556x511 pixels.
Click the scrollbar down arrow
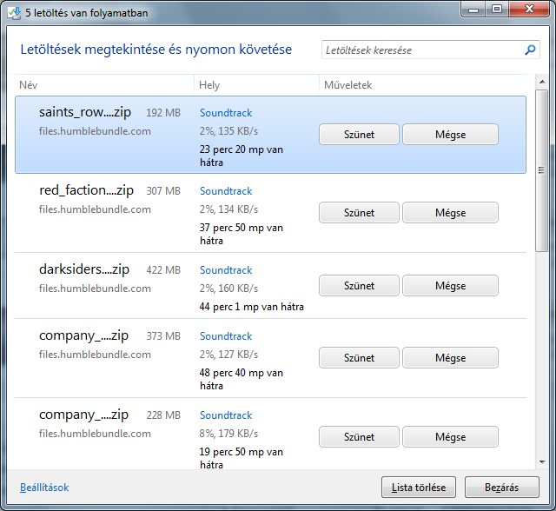pos(542,462)
